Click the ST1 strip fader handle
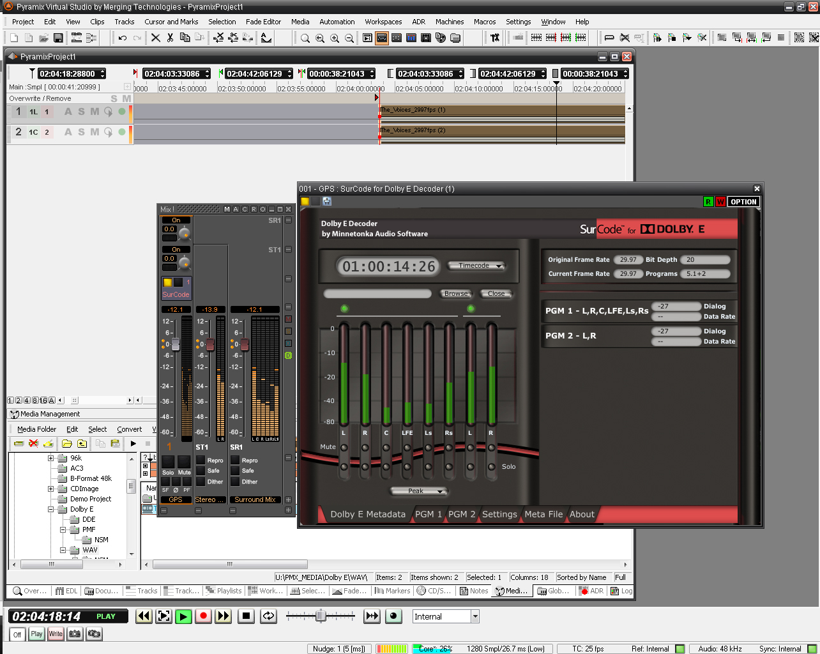Image resolution: width=820 pixels, height=654 pixels. (209, 344)
